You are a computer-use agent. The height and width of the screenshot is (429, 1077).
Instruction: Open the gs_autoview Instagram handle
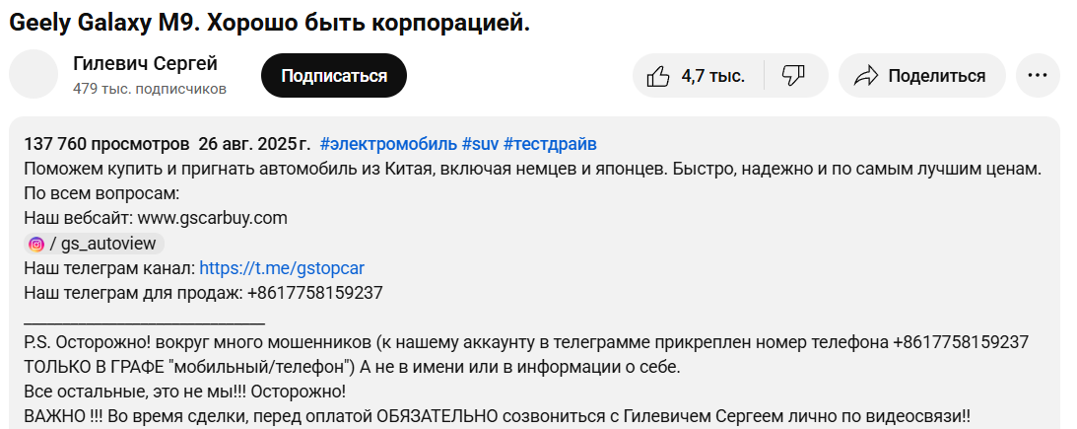tap(104, 244)
